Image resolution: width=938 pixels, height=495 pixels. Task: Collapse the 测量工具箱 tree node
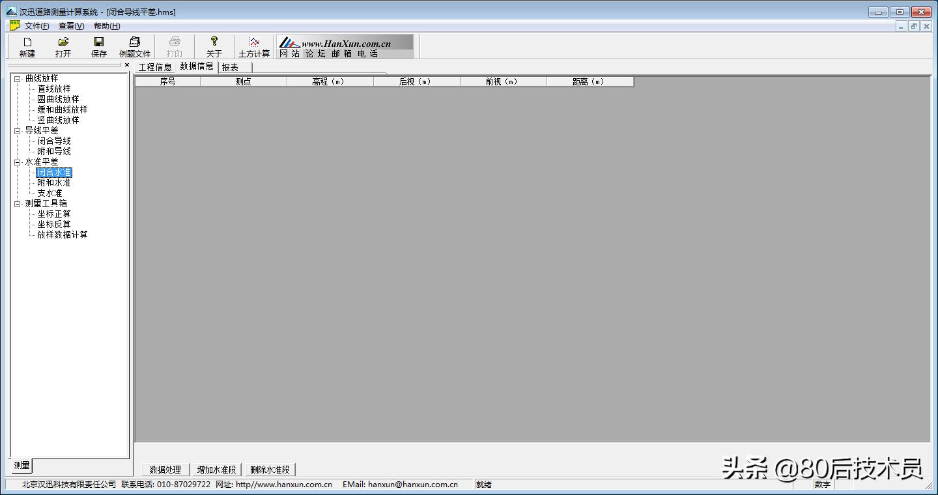click(18, 204)
